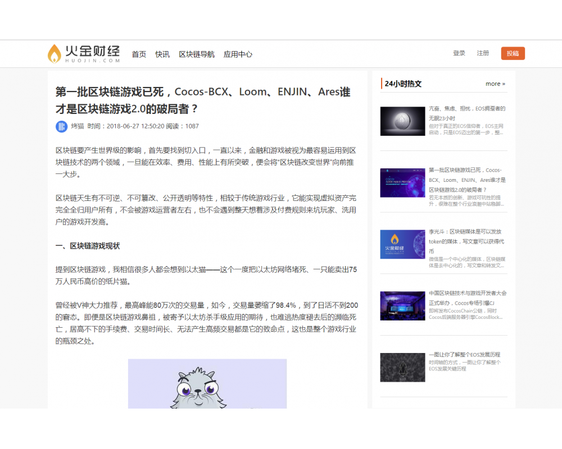The height and width of the screenshot is (449, 562).
Task: Open the 火金财经 blue logo thumbnail
Action: tap(402, 244)
